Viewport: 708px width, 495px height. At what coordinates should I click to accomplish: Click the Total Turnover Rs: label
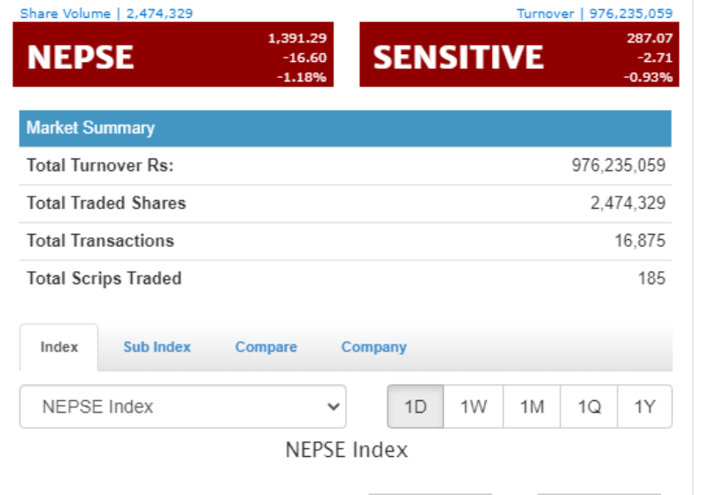click(x=100, y=166)
